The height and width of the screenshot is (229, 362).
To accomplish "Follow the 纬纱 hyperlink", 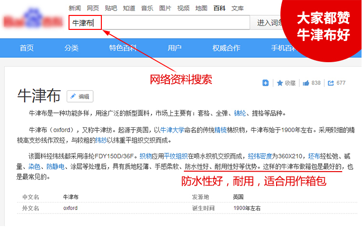I will click(x=101, y=140).
